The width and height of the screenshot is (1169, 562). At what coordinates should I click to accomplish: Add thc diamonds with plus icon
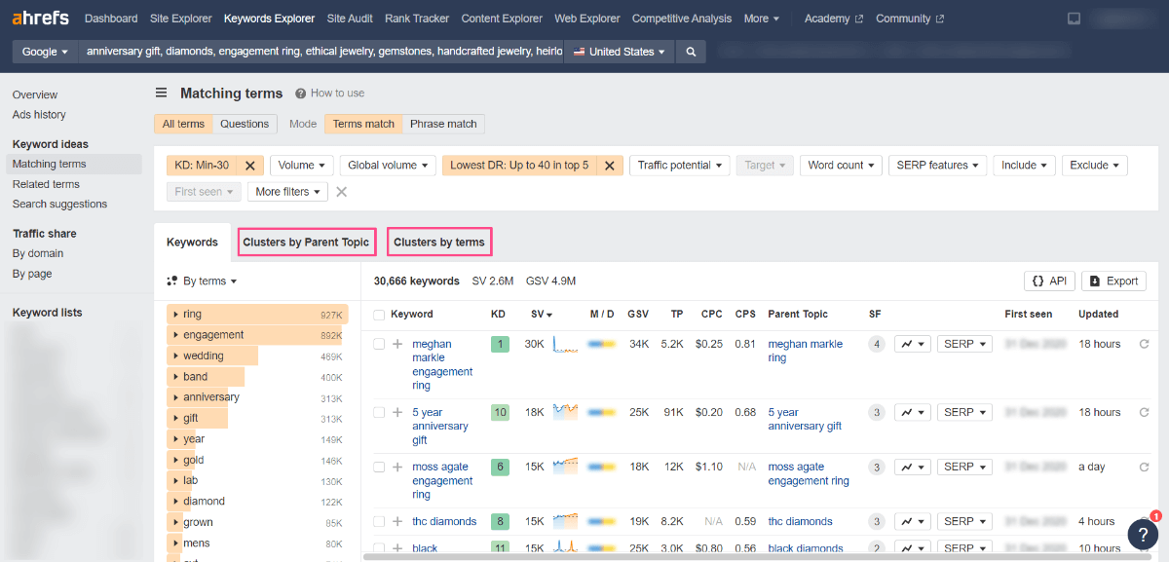tap(397, 521)
